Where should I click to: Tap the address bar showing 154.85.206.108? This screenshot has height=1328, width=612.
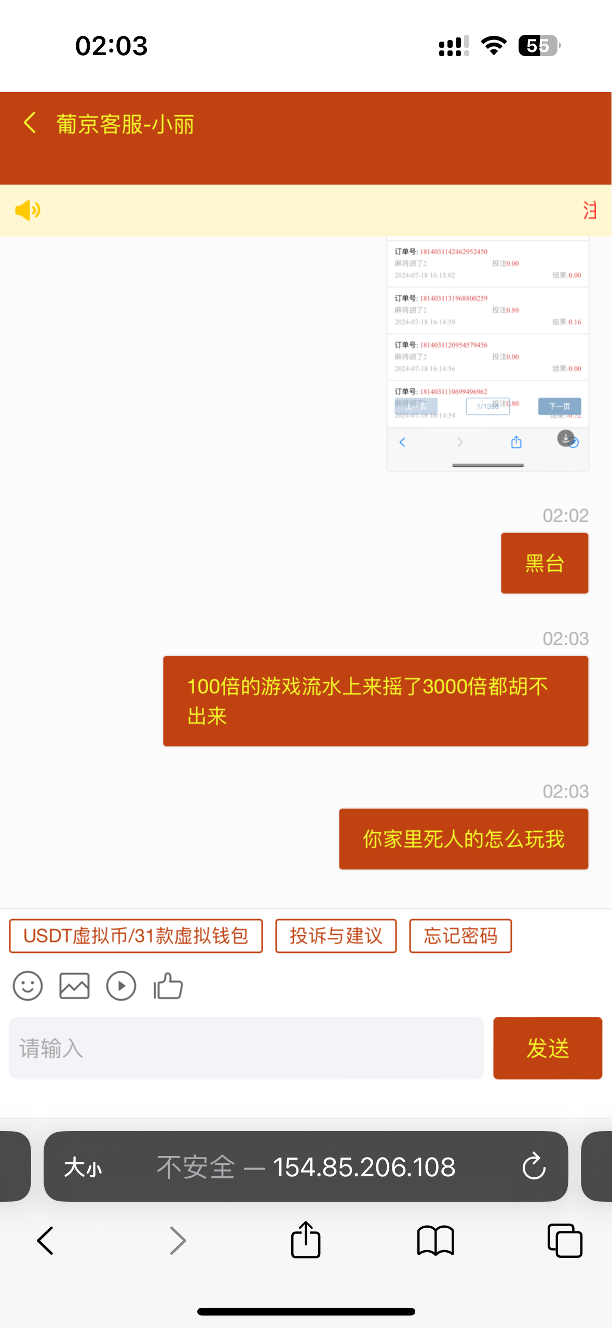306,1166
